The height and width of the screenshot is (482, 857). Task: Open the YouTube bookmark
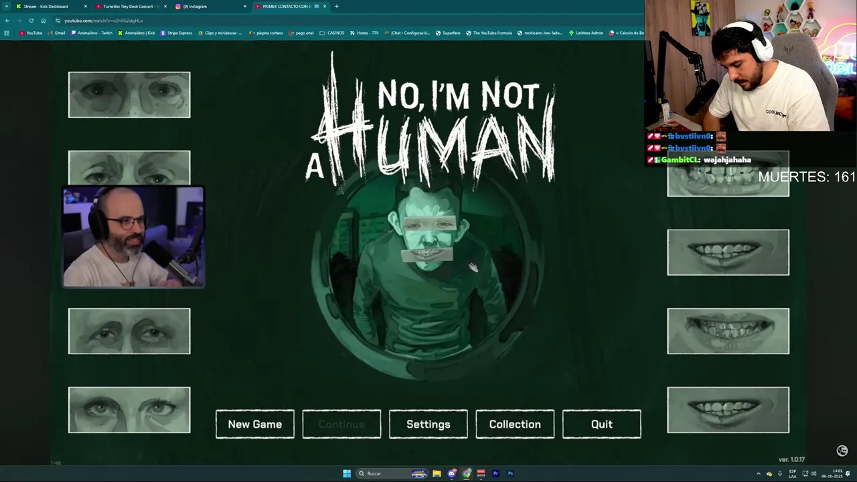(31, 33)
